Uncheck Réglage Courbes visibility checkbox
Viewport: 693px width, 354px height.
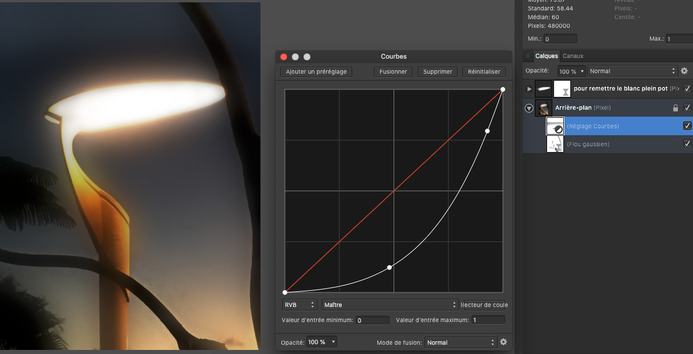[687, 126]
